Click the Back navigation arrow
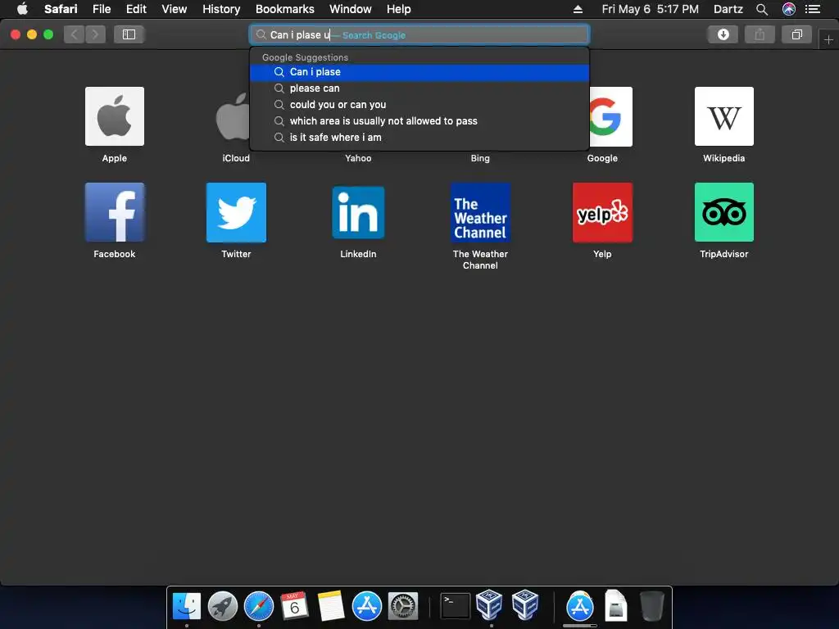839x629 pixels. [x=75, y=34]
